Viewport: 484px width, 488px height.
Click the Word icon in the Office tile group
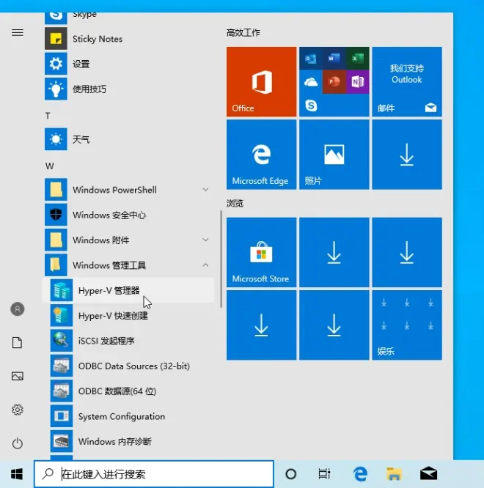[334, 58]
